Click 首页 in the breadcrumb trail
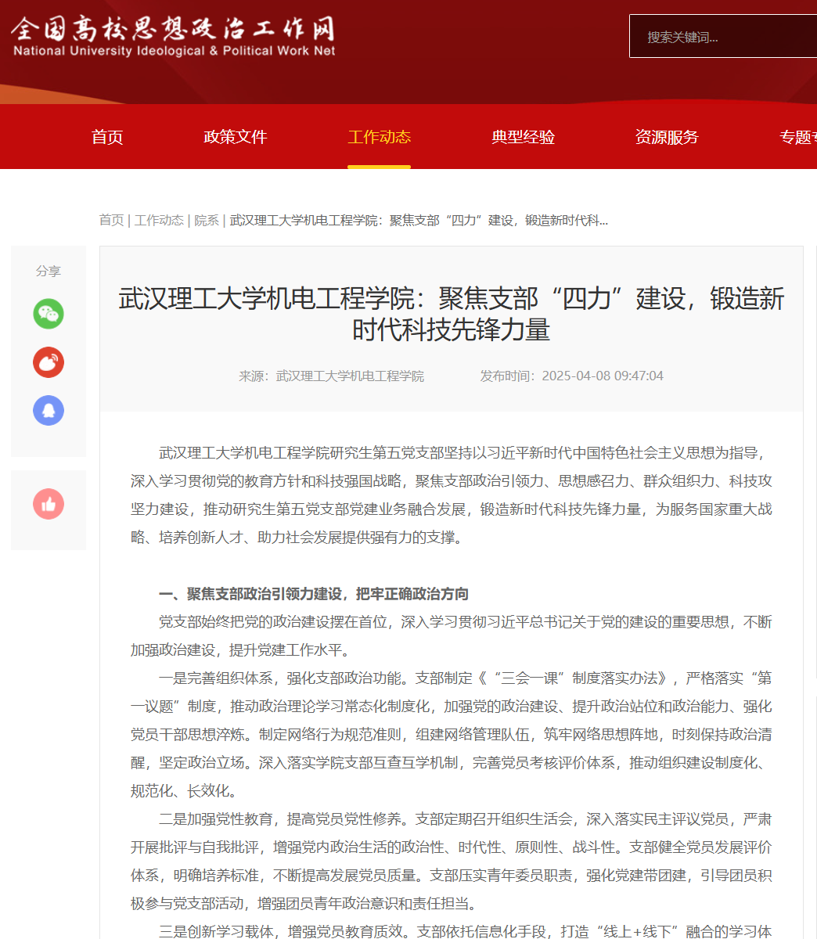817x939 pixels. click(111, 220)
